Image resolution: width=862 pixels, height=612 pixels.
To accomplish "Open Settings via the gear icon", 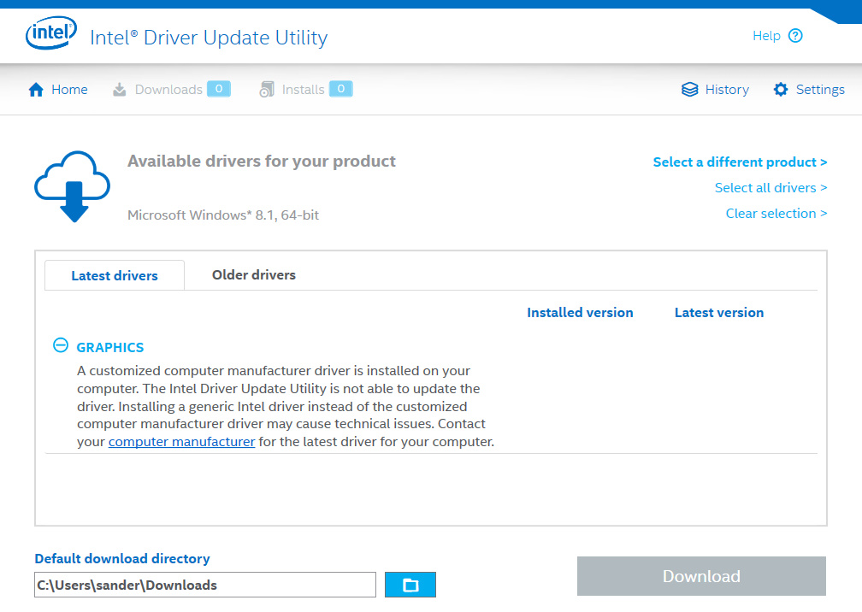I will [x=781, y=90].
